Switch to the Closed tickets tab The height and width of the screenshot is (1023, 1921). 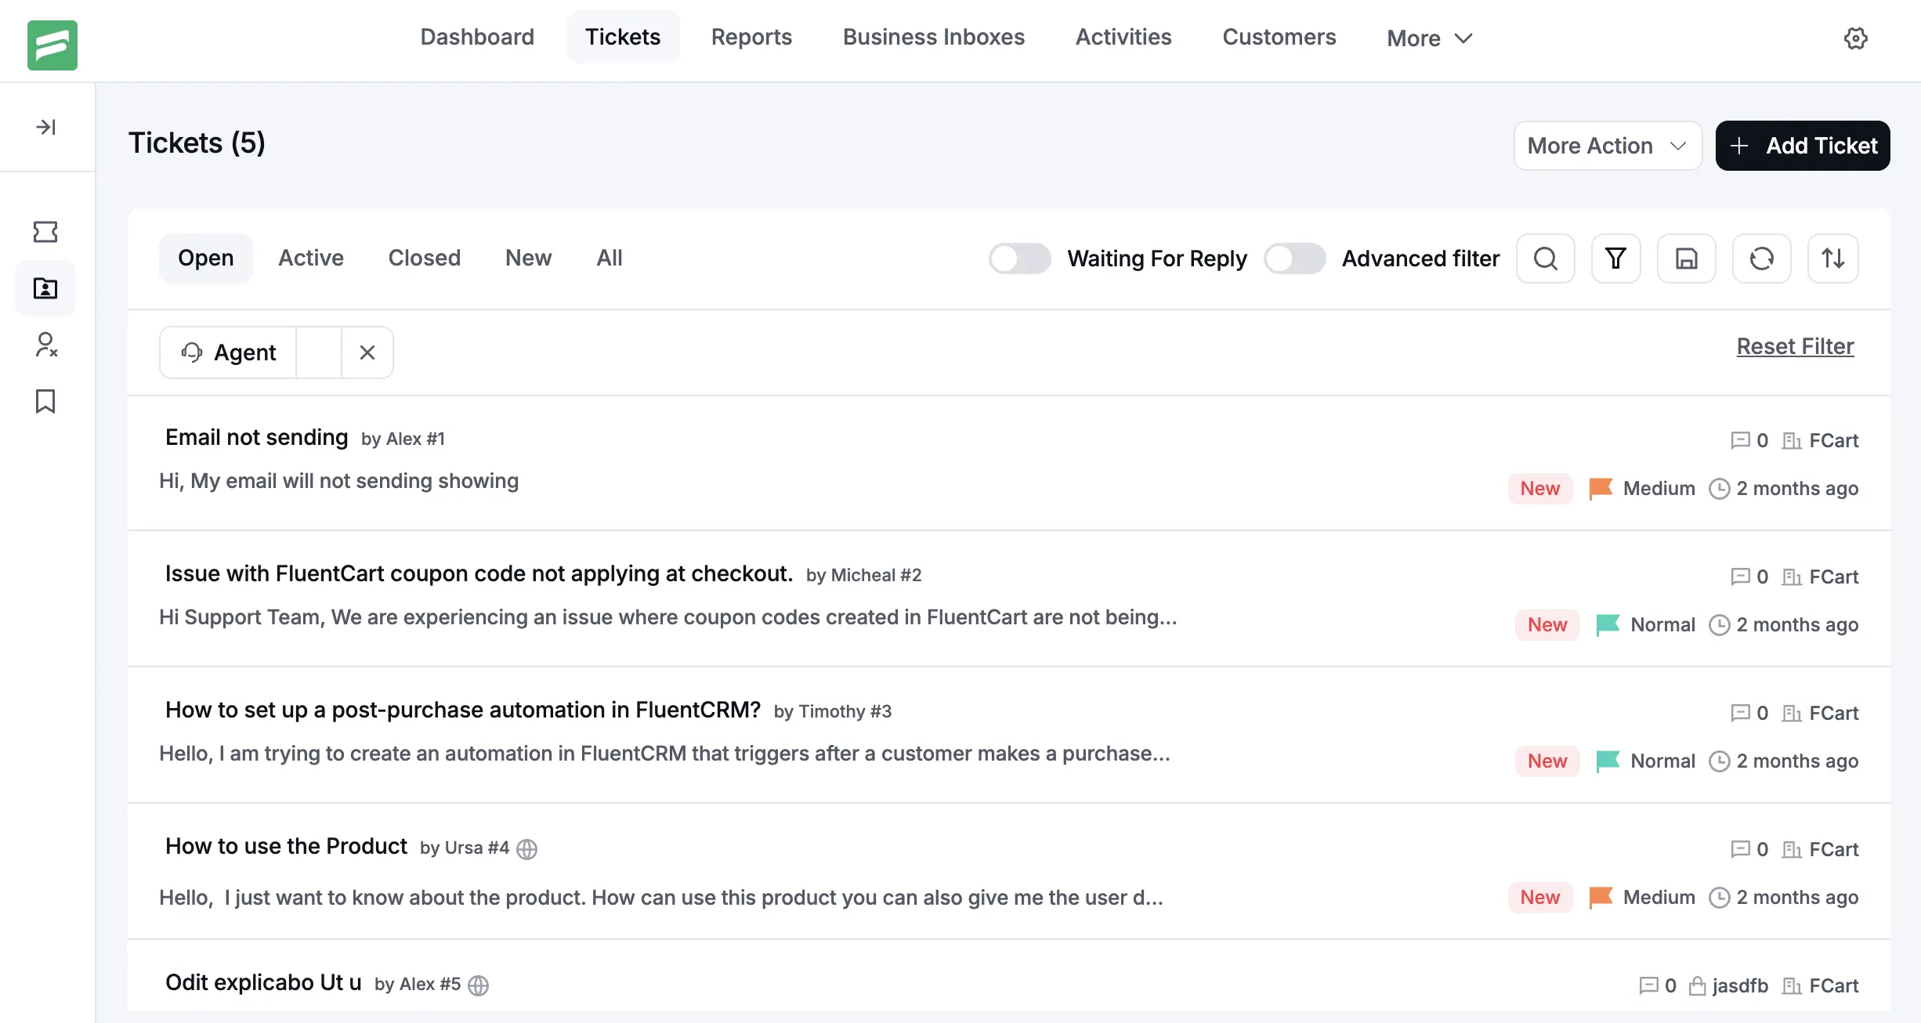tap(424, 258)
